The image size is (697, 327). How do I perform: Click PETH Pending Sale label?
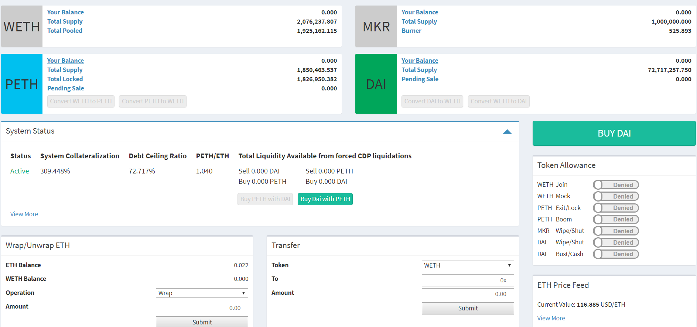coord(66,88)
